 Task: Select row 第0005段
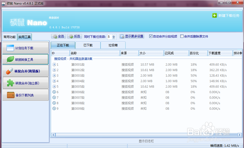146,86
